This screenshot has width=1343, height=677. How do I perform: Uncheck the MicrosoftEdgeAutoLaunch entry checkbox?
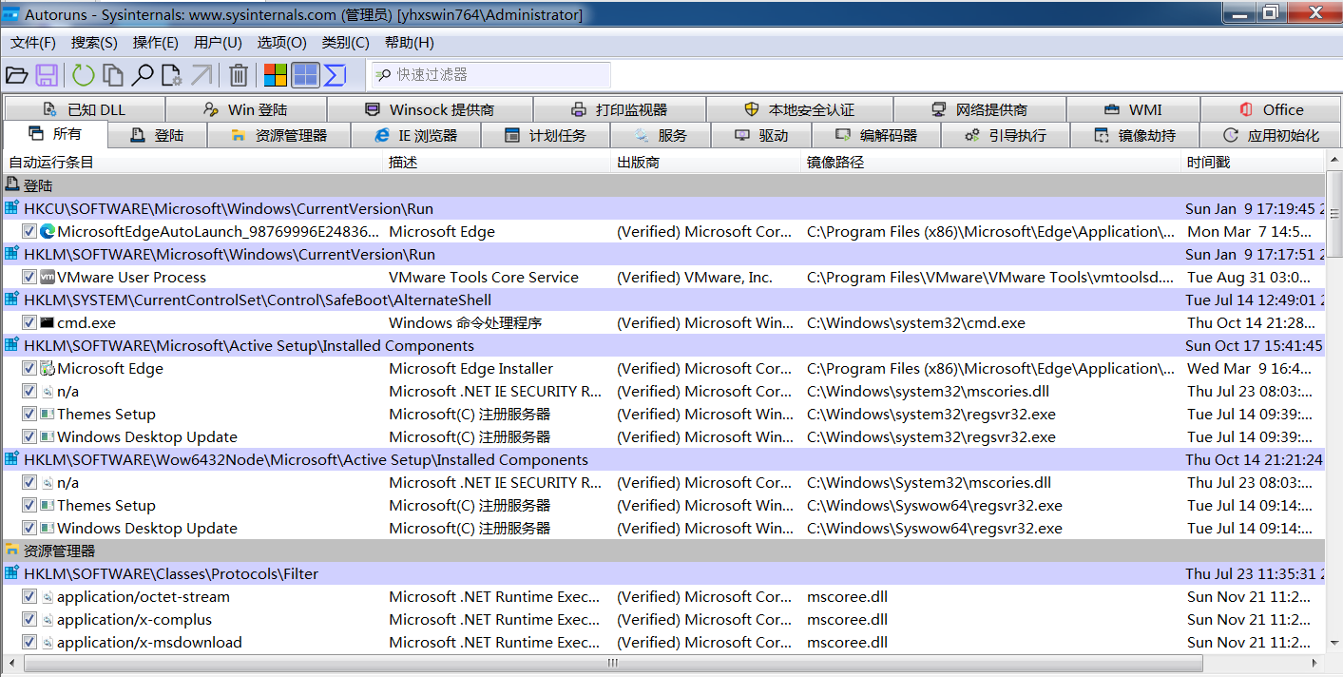29,231
